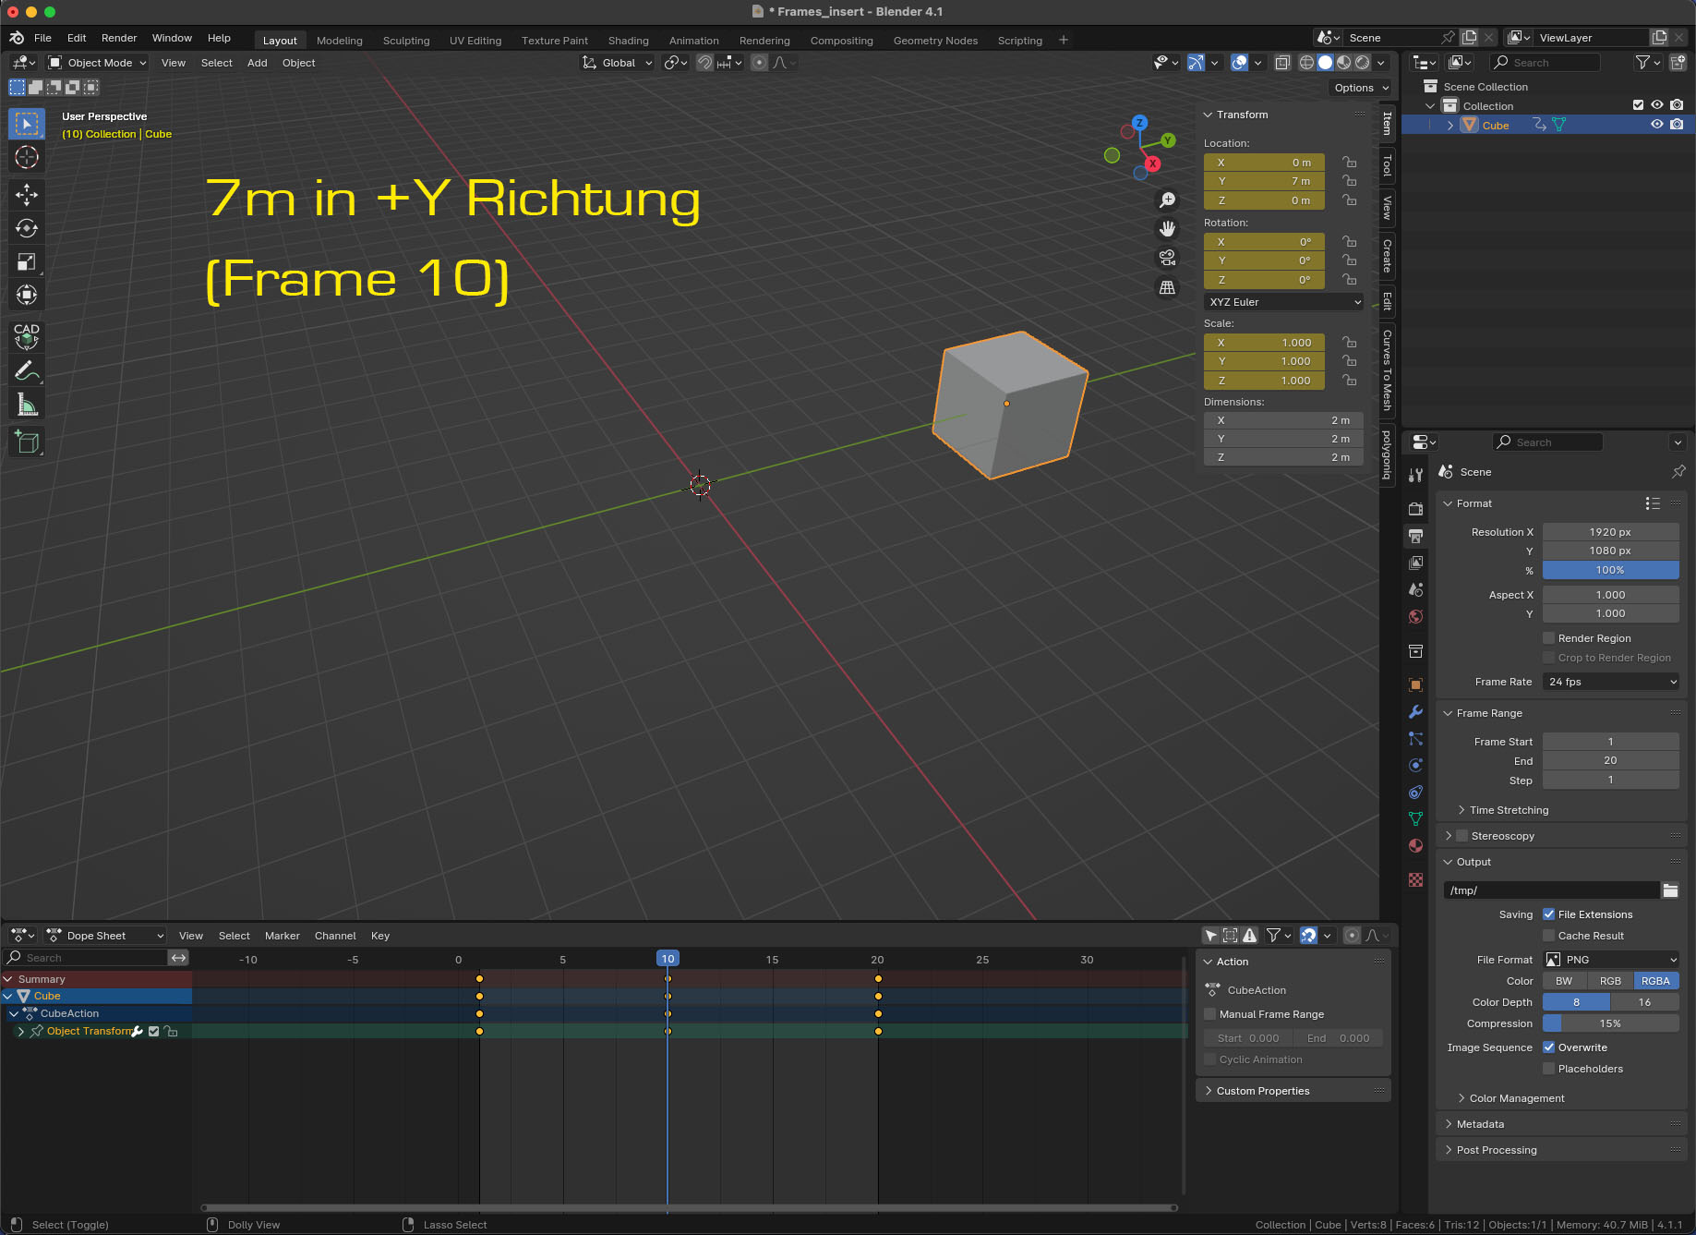
Task: Browse output folder with the folder icon
Action: click(1670, 890)
